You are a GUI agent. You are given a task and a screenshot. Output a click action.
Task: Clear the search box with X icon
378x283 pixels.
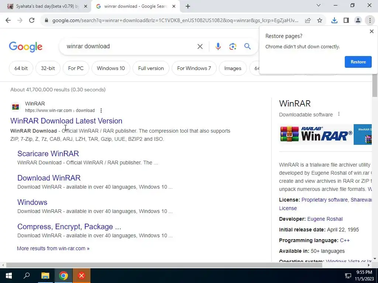tap(200, 46)
